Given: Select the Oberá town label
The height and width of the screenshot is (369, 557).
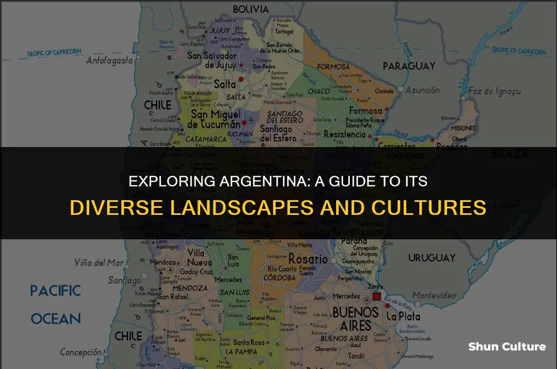Looking at the screenshot, I should [x=459, y=139].
